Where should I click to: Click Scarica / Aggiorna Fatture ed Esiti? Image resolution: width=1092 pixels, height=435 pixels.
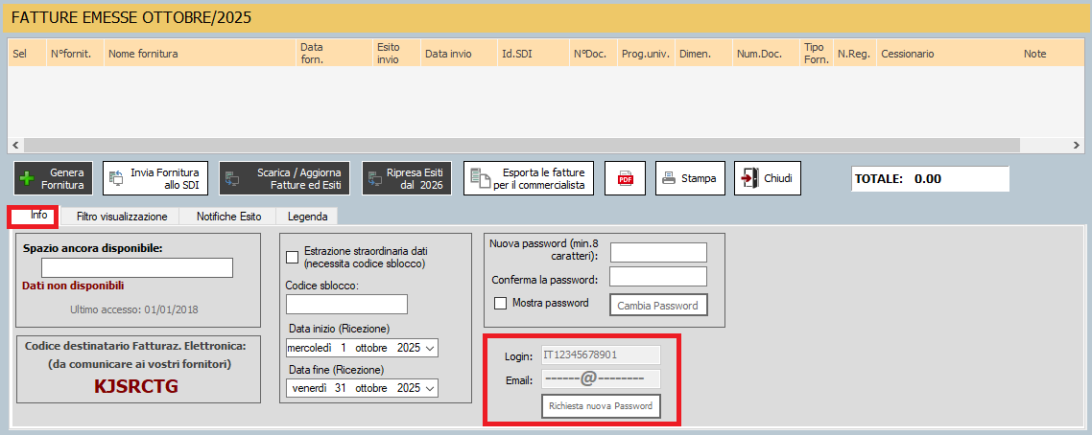point(285,178)
